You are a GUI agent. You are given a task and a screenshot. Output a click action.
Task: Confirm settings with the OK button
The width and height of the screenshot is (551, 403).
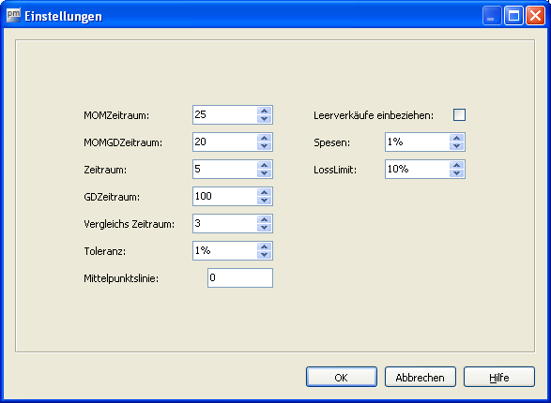[x=342, y=377]
